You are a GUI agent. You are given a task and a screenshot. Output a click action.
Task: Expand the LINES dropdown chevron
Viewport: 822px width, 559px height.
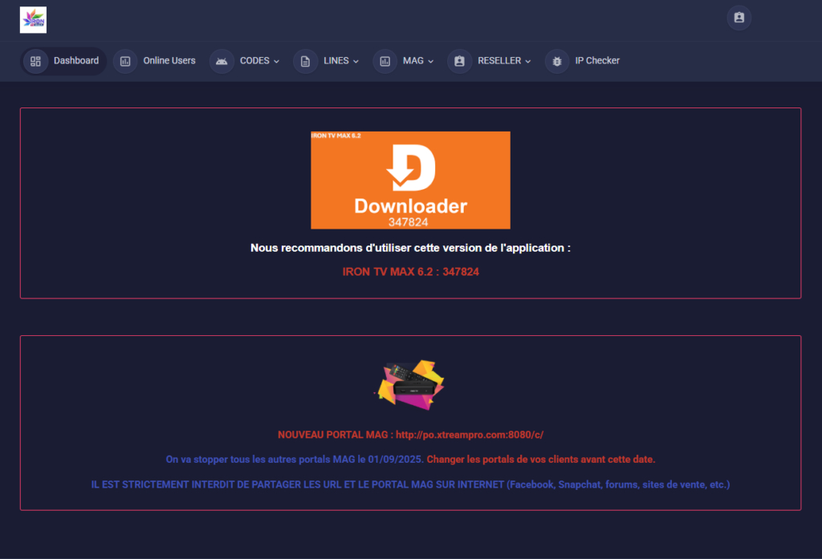pyautogui.click(x=356, y=61)
